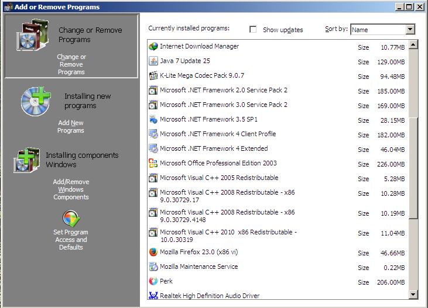Screen dimensions: 428x308
Task: Select Java 7 Update 25 entry
Action: point(278,61)
